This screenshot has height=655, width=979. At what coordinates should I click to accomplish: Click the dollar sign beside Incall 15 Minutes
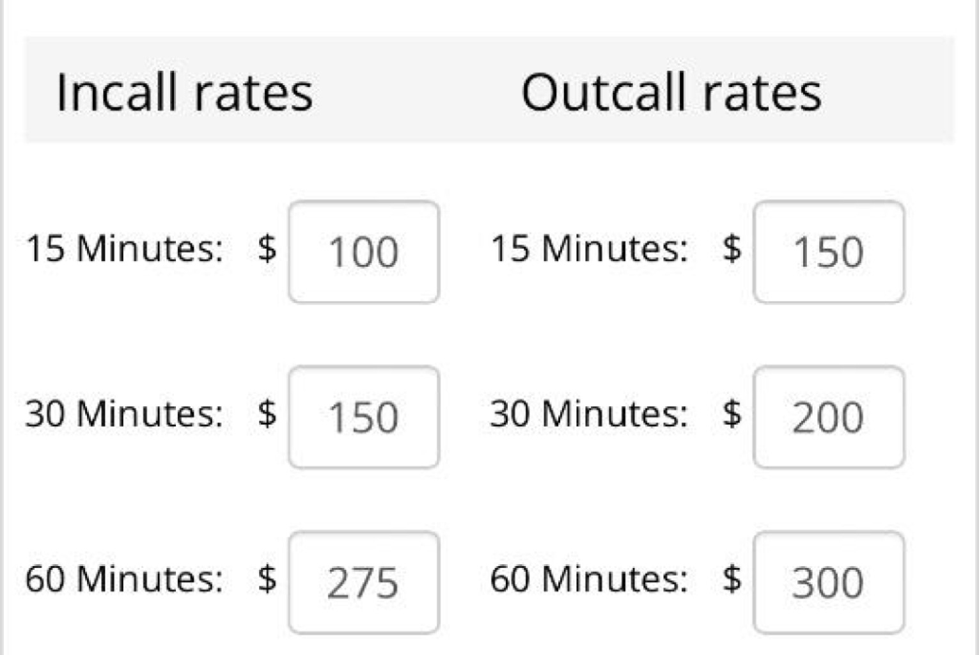click(267, 248)
